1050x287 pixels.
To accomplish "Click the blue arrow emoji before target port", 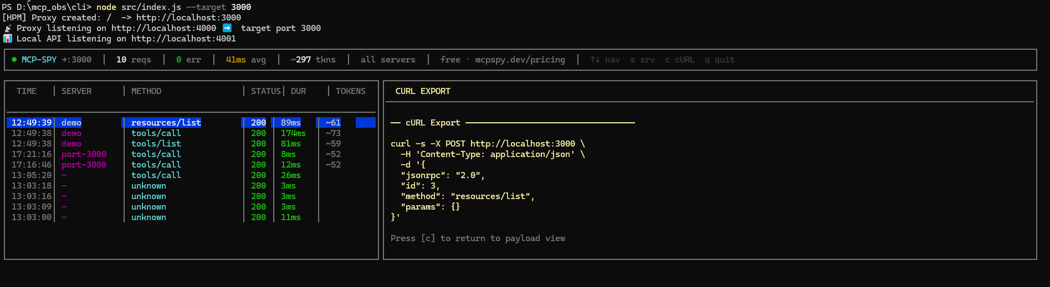I will tap(227, 28).
